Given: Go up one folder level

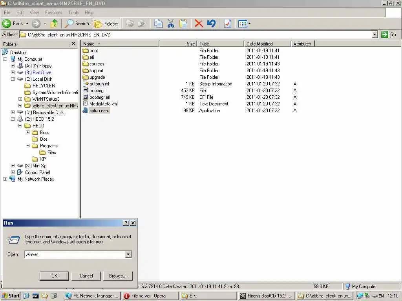Looking at the screenshot, I should coord(54,24).
